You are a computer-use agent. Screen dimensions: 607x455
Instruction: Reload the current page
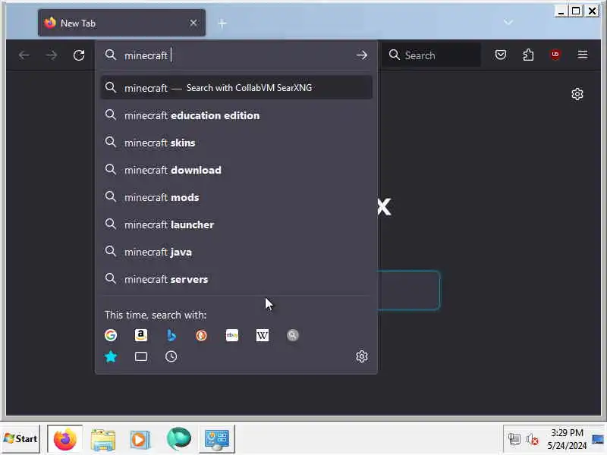coord(79,55)
